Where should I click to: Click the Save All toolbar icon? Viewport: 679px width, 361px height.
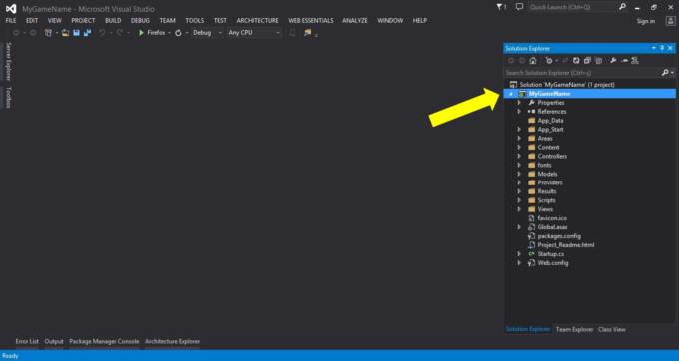point(88,33)
